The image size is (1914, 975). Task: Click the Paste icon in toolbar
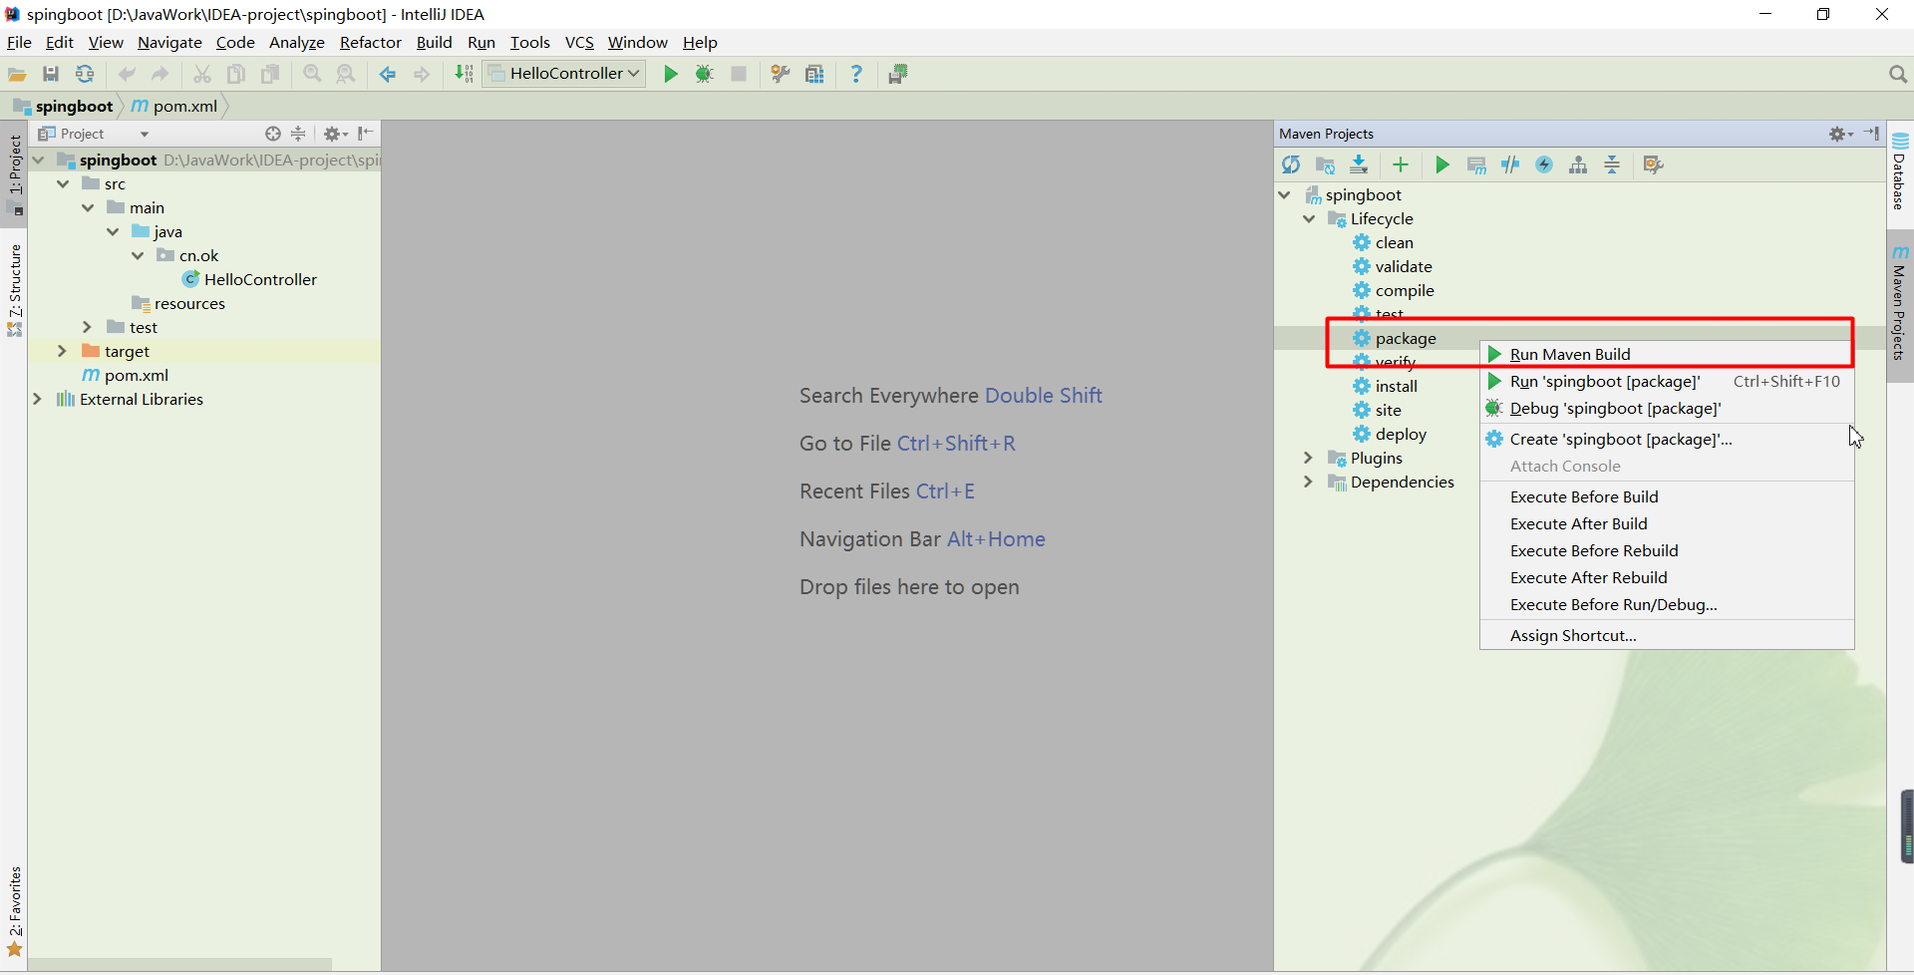[270, 74]
